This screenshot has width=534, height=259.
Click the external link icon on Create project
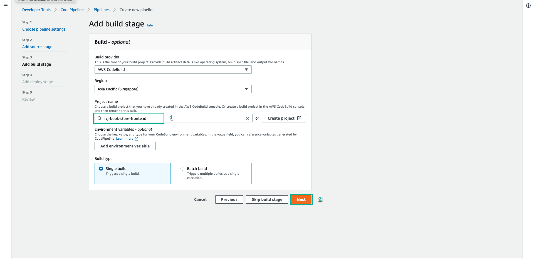[299, 118]
